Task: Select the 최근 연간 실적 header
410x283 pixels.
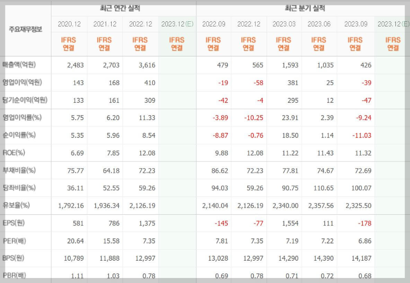Action: click(x=120, y=8)
